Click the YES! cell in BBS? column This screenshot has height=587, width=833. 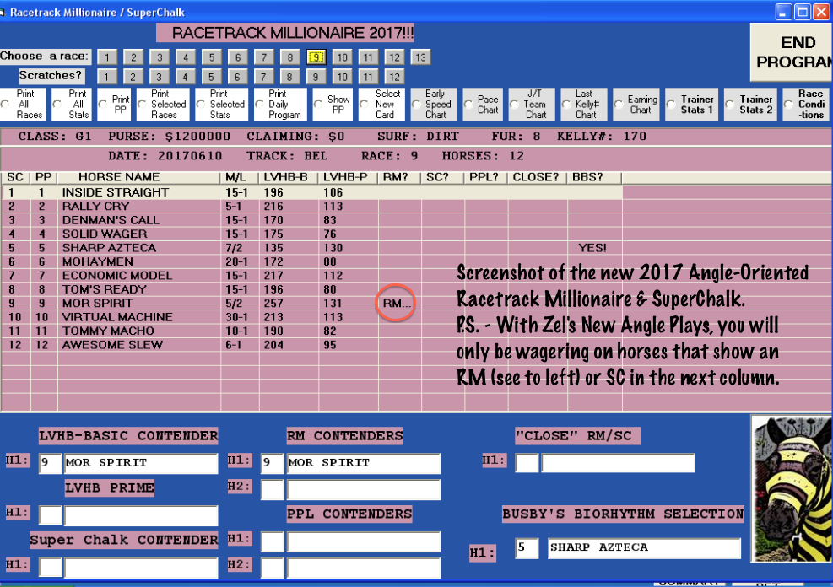click(x=592, y=248)
